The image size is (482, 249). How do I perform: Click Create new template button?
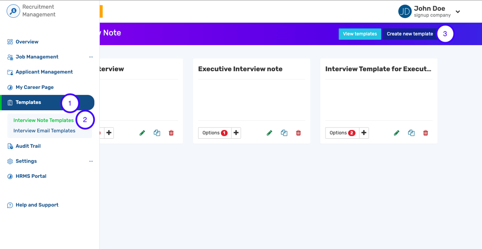tap(410, 34)
